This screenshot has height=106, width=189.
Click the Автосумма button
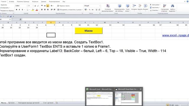click(155, 5)
